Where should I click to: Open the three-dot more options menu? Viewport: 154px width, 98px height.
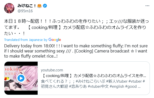point(147,6)
